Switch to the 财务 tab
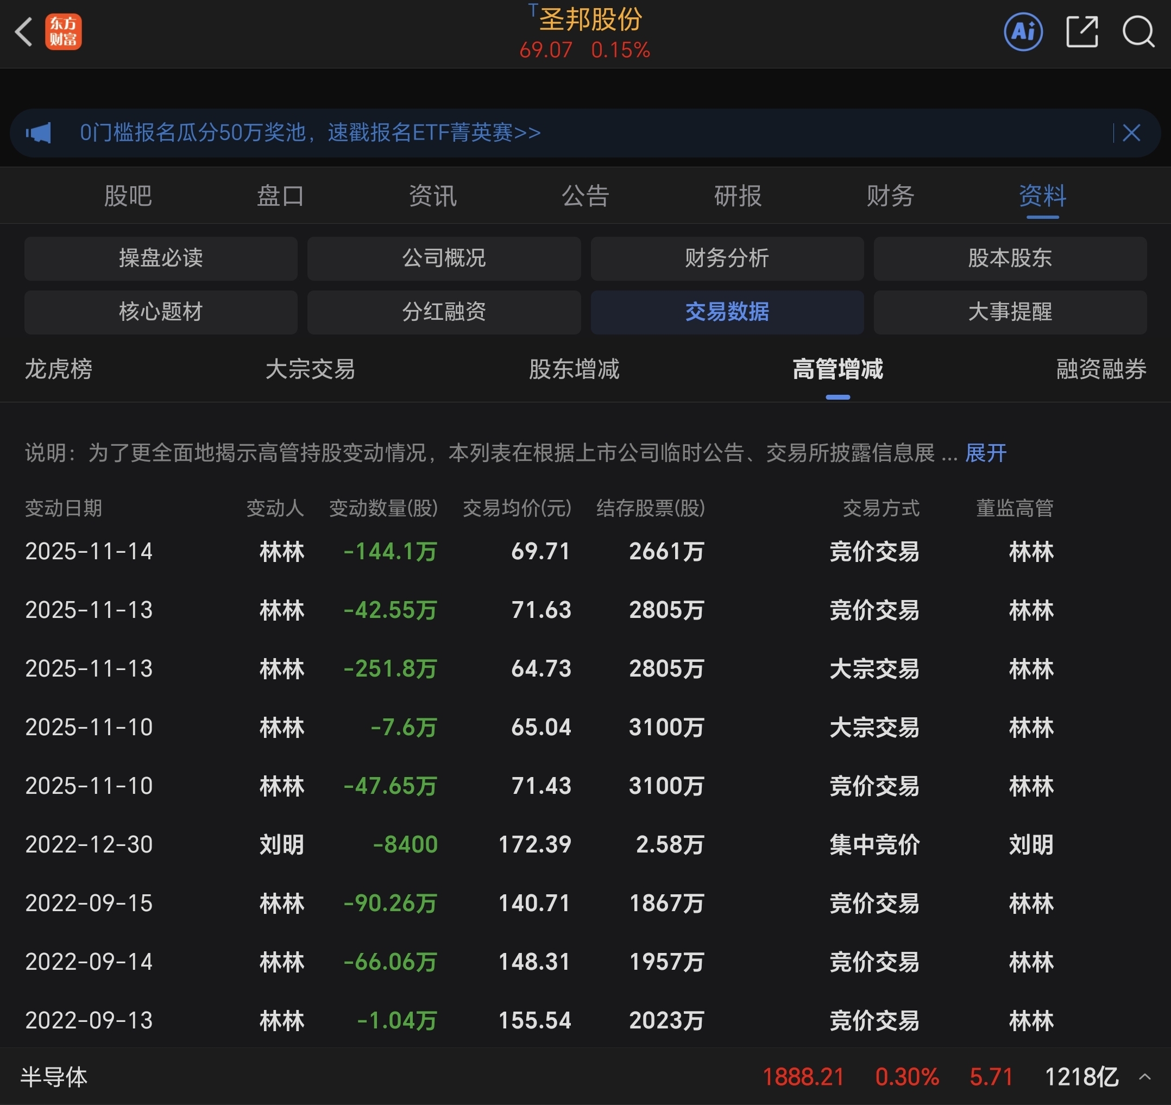Screen dimensions: 1171x1105 pyautogui.click(x=890, y=195)
